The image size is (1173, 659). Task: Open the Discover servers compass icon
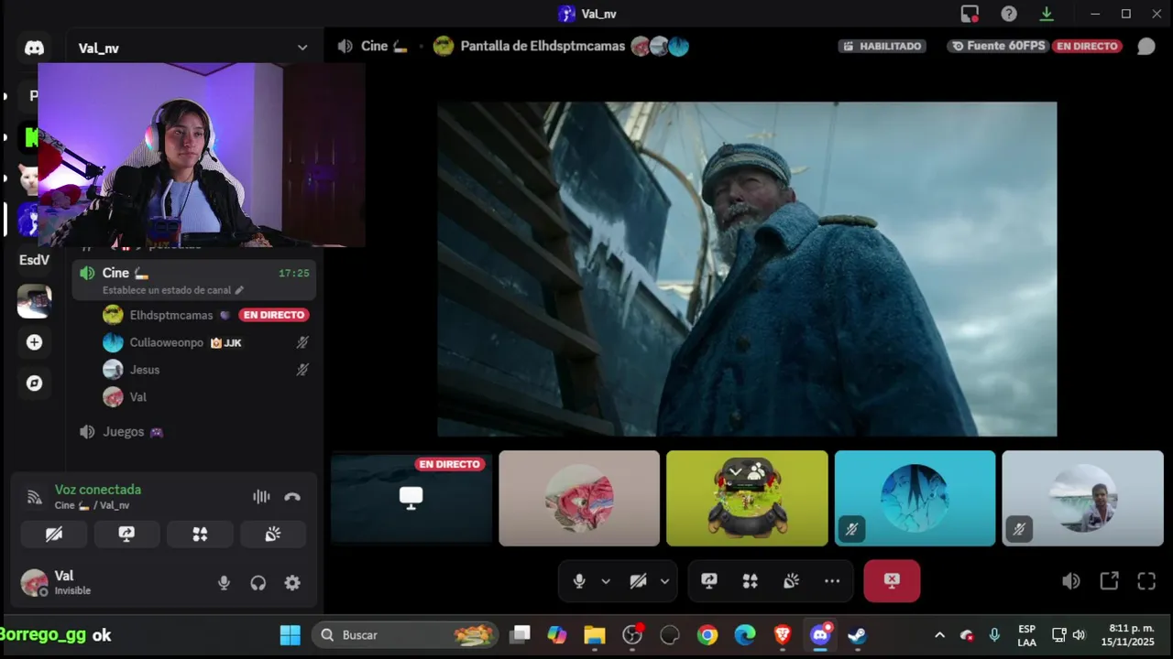click(34, 384)
